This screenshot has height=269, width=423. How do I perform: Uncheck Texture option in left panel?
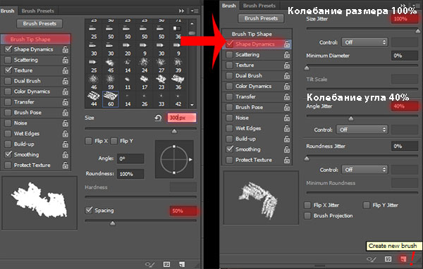coord(8,70)
